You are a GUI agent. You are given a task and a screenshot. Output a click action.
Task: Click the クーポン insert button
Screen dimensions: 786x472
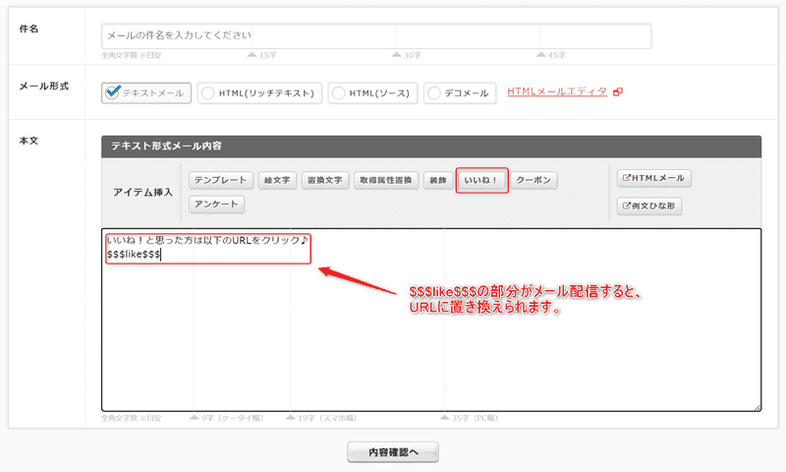[x=535, y=181]
